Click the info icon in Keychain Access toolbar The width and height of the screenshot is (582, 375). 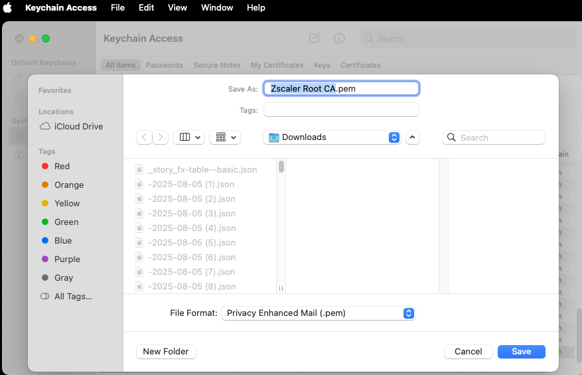click(339, 38)
